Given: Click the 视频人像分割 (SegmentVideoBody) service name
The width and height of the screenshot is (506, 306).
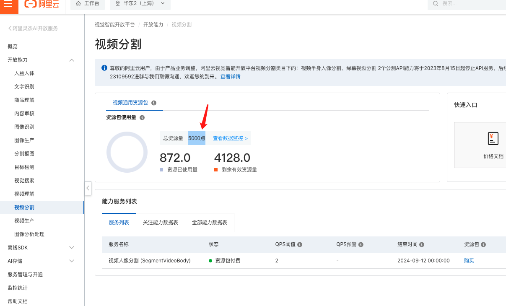Looking at the screenshot, I should click(150, 261).
